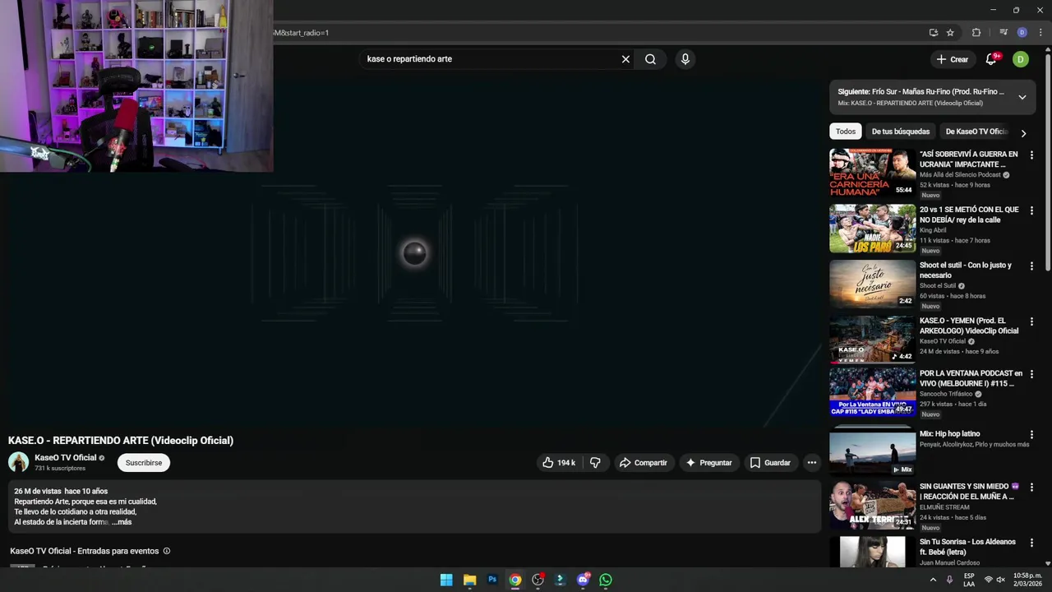Save video with the Guardar button
The height and width of the screenshot is (592, 1052).
(770, 463)
